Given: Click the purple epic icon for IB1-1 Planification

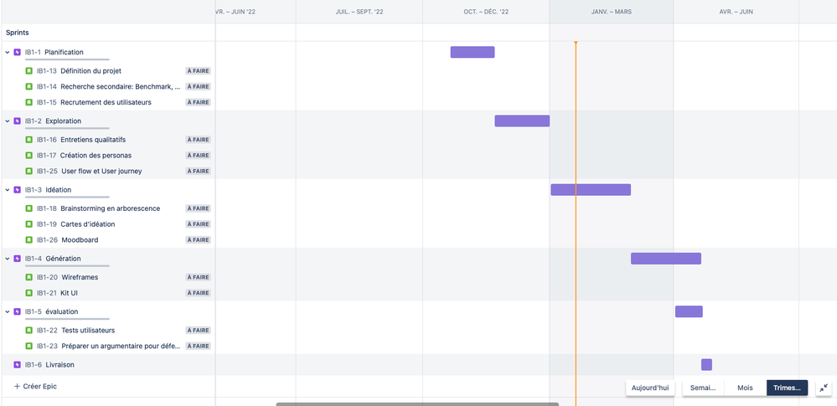Looking at the screenshot, I should point(17,52).
